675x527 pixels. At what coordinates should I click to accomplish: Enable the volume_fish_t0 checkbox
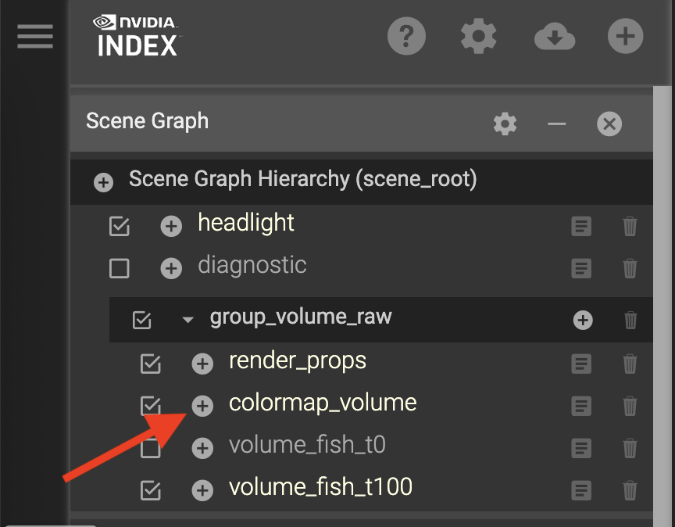pos(151,449)
